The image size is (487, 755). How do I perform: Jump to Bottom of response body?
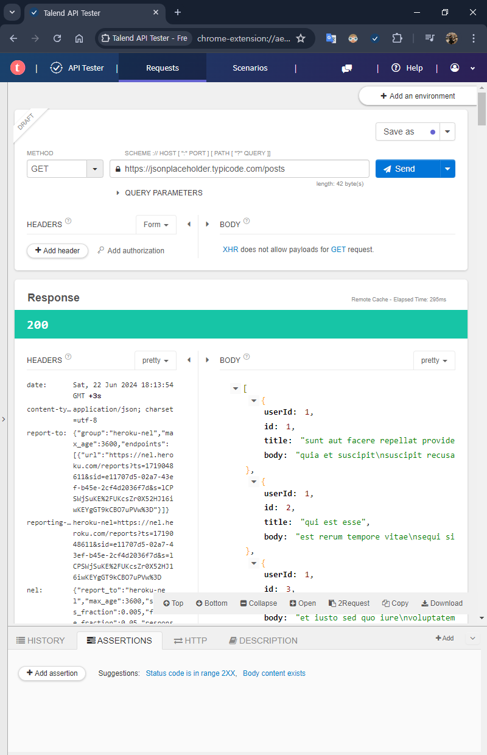point(211,603)
